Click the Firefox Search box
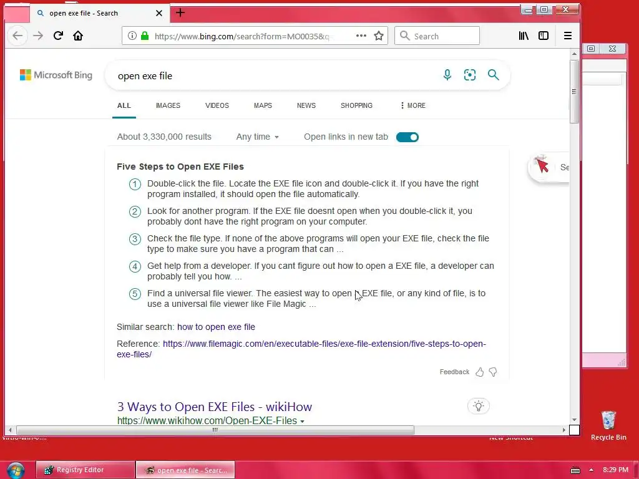The height and width of the screenshot is (479, 639). (437, 36)
